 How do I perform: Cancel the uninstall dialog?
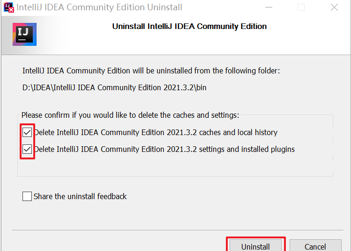pos(315,246)
